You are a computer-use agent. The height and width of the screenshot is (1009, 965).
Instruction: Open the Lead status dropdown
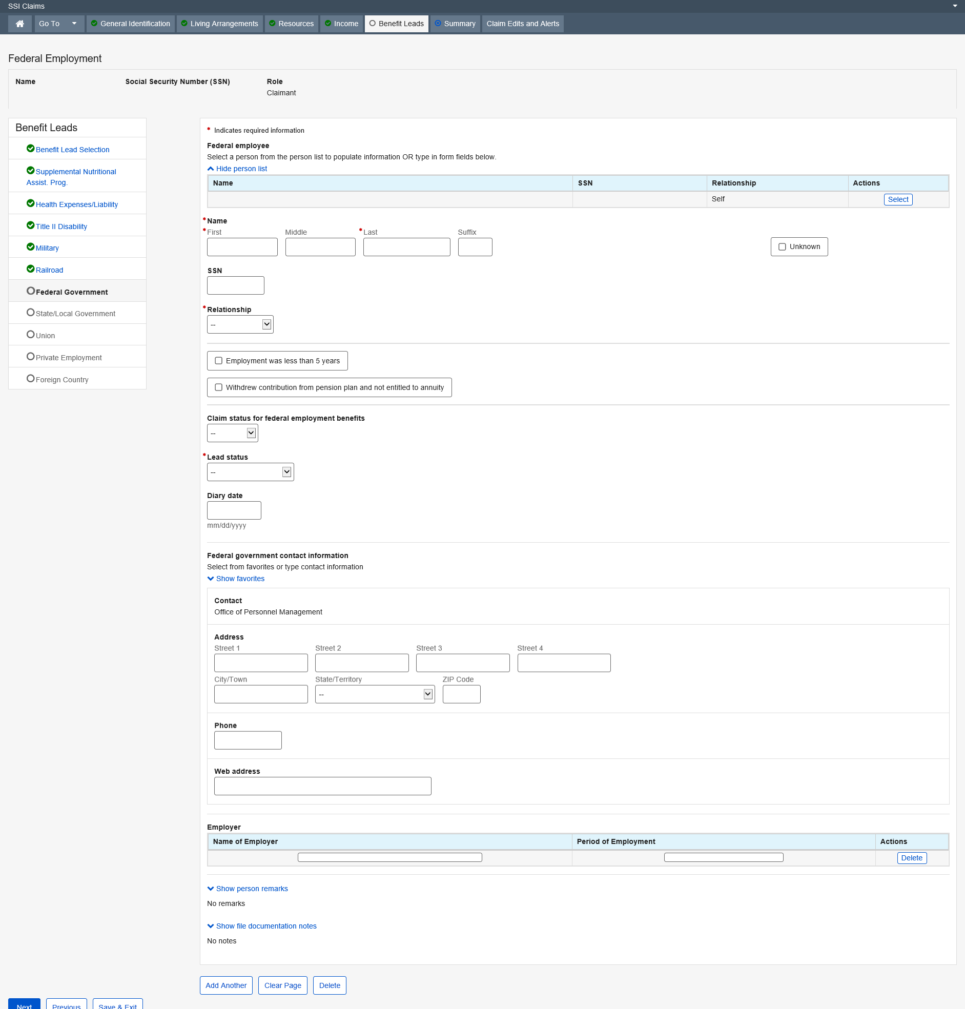point(250,472)
